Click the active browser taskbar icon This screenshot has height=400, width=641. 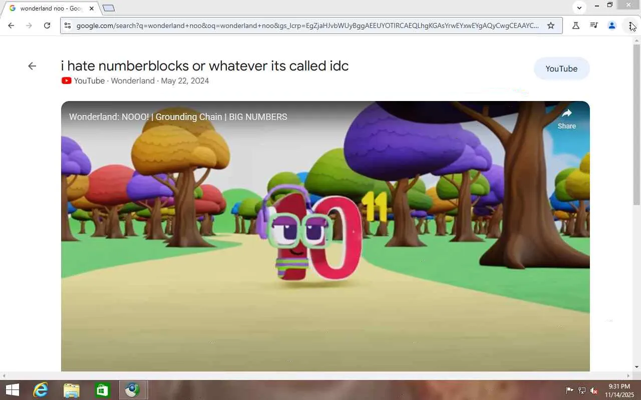point(133,390)
